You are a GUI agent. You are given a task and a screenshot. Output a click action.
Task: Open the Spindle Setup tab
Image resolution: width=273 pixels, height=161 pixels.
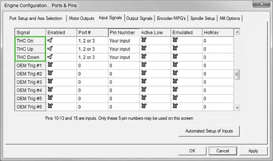point(202,18)
